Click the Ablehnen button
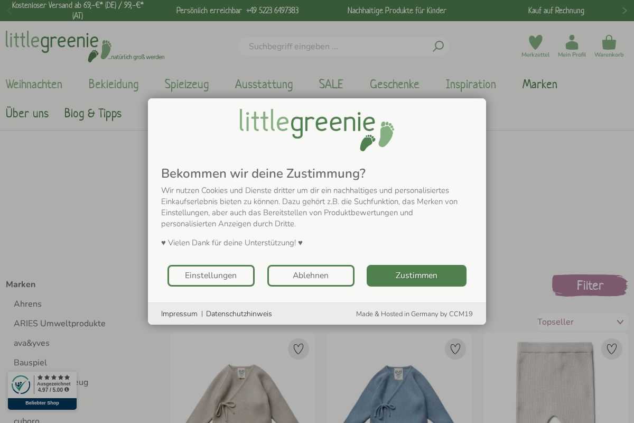Viewport: 634px width, 423px height. tap(311, 275)
